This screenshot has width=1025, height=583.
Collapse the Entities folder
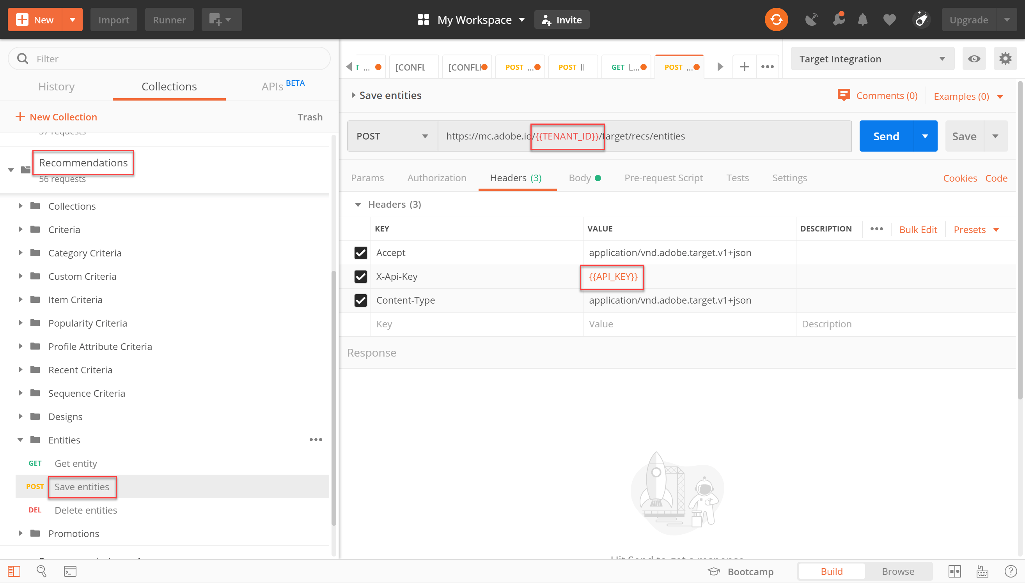pyautogui.click(x=20, y=439)
